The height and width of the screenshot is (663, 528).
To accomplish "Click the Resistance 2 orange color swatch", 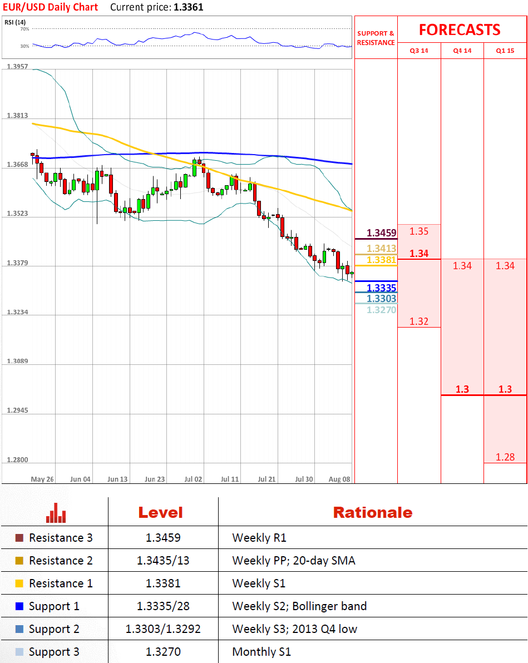I will pyautogui.click(x=19, y=561).
